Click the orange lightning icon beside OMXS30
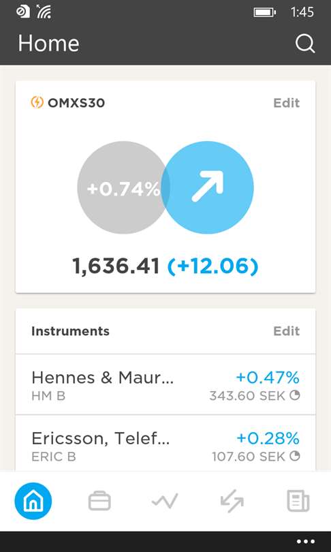The height and width of the screenshot is (552, 331). coord(37,103)
